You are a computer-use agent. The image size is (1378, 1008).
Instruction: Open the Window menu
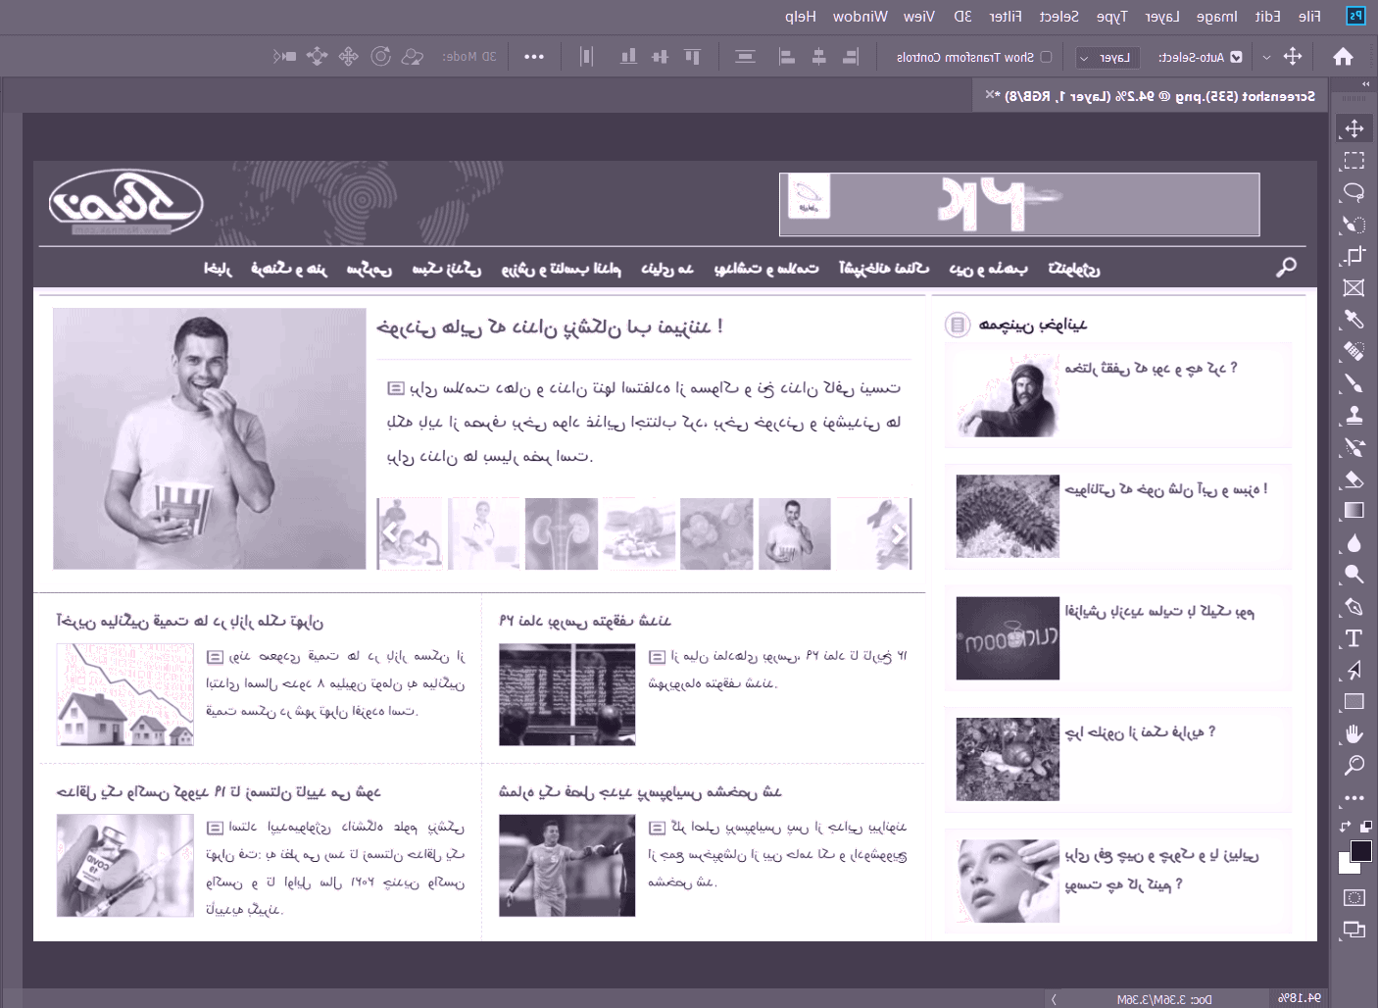pos(860,16)
